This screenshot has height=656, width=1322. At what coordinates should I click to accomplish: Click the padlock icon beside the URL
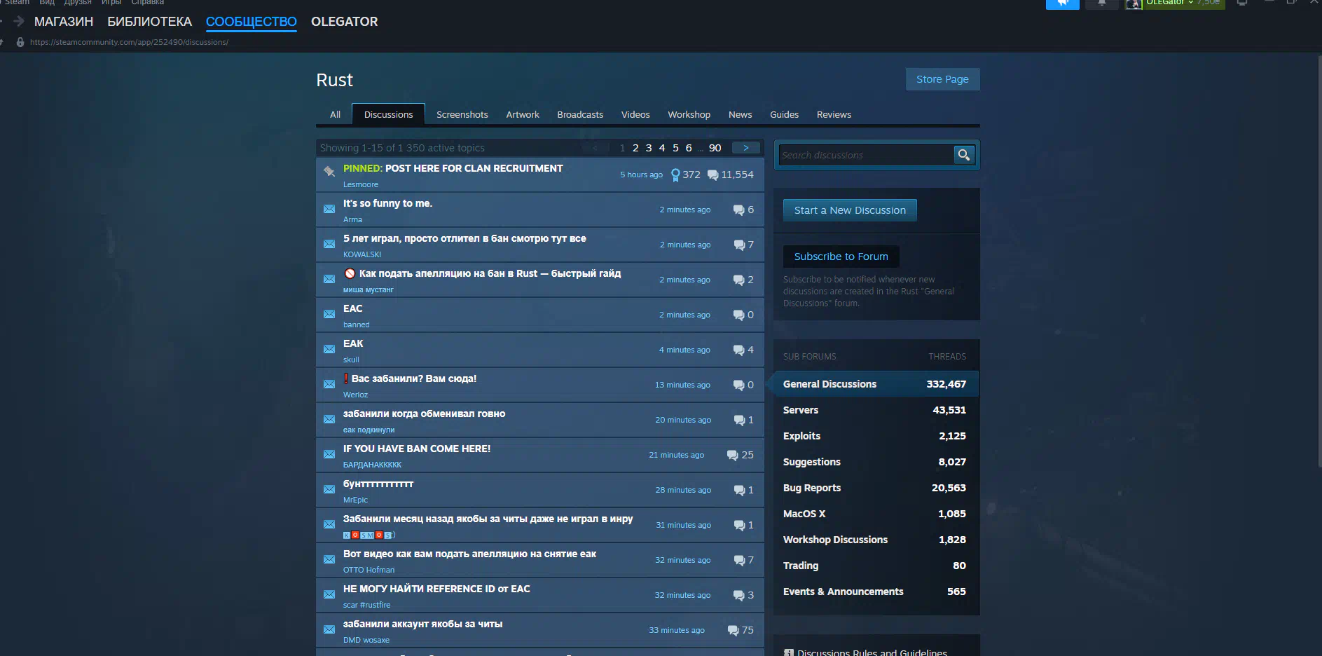20,42
